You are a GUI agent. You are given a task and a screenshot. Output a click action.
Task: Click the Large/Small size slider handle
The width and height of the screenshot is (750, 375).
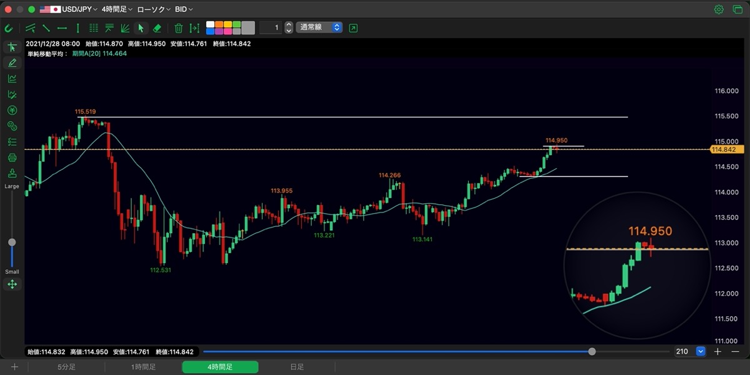tap(12, 242)
